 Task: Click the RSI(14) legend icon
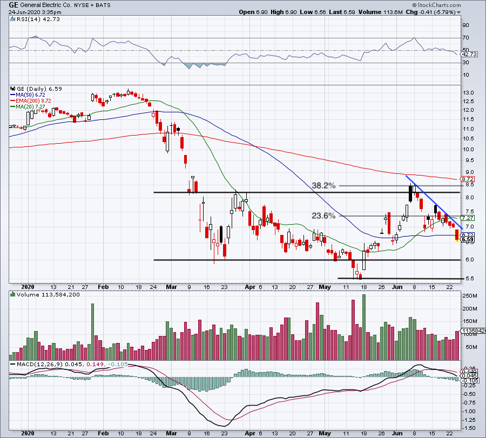(x=12, y=19)
